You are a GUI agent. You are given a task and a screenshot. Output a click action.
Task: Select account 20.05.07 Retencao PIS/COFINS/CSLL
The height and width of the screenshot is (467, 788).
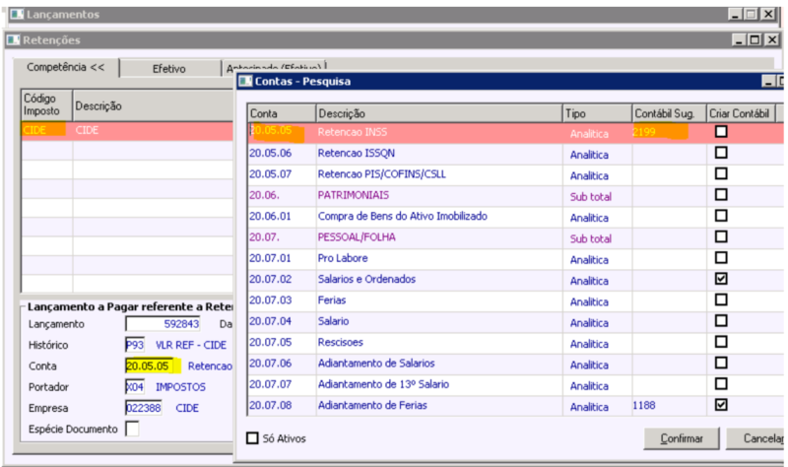(515, 174)
